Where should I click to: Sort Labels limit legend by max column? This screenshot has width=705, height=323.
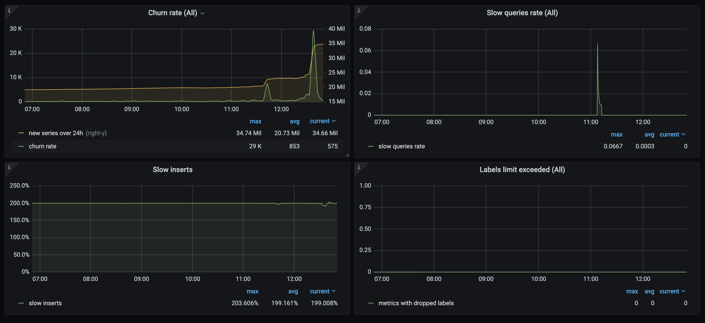(x=632, y=291)
